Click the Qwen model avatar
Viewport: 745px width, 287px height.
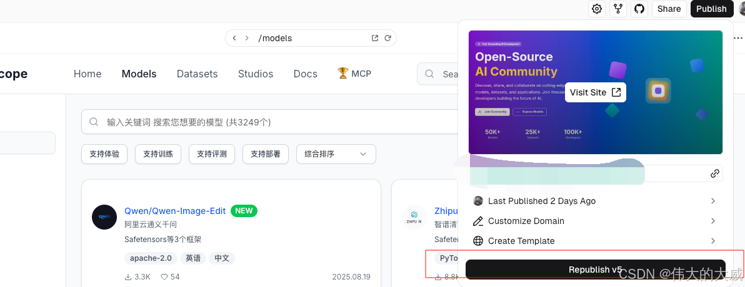pos(104,216)
